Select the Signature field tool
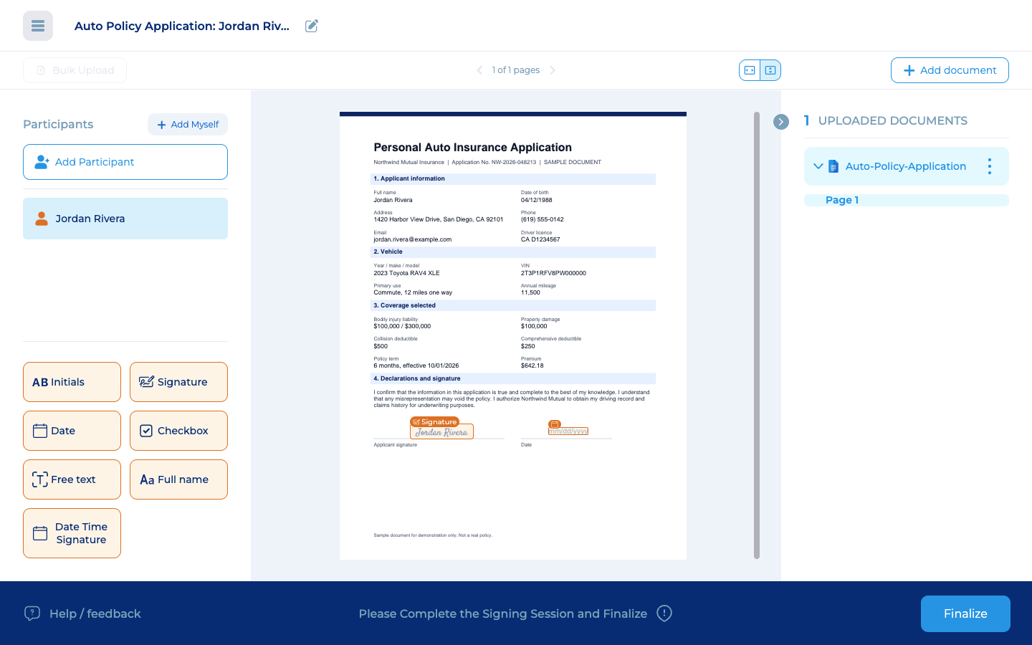Screen dimensions: 1032x645 [x=178, y=382]
